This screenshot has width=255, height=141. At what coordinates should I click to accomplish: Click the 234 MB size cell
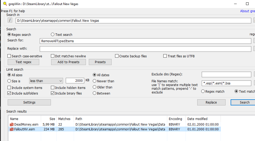point(49,129)
